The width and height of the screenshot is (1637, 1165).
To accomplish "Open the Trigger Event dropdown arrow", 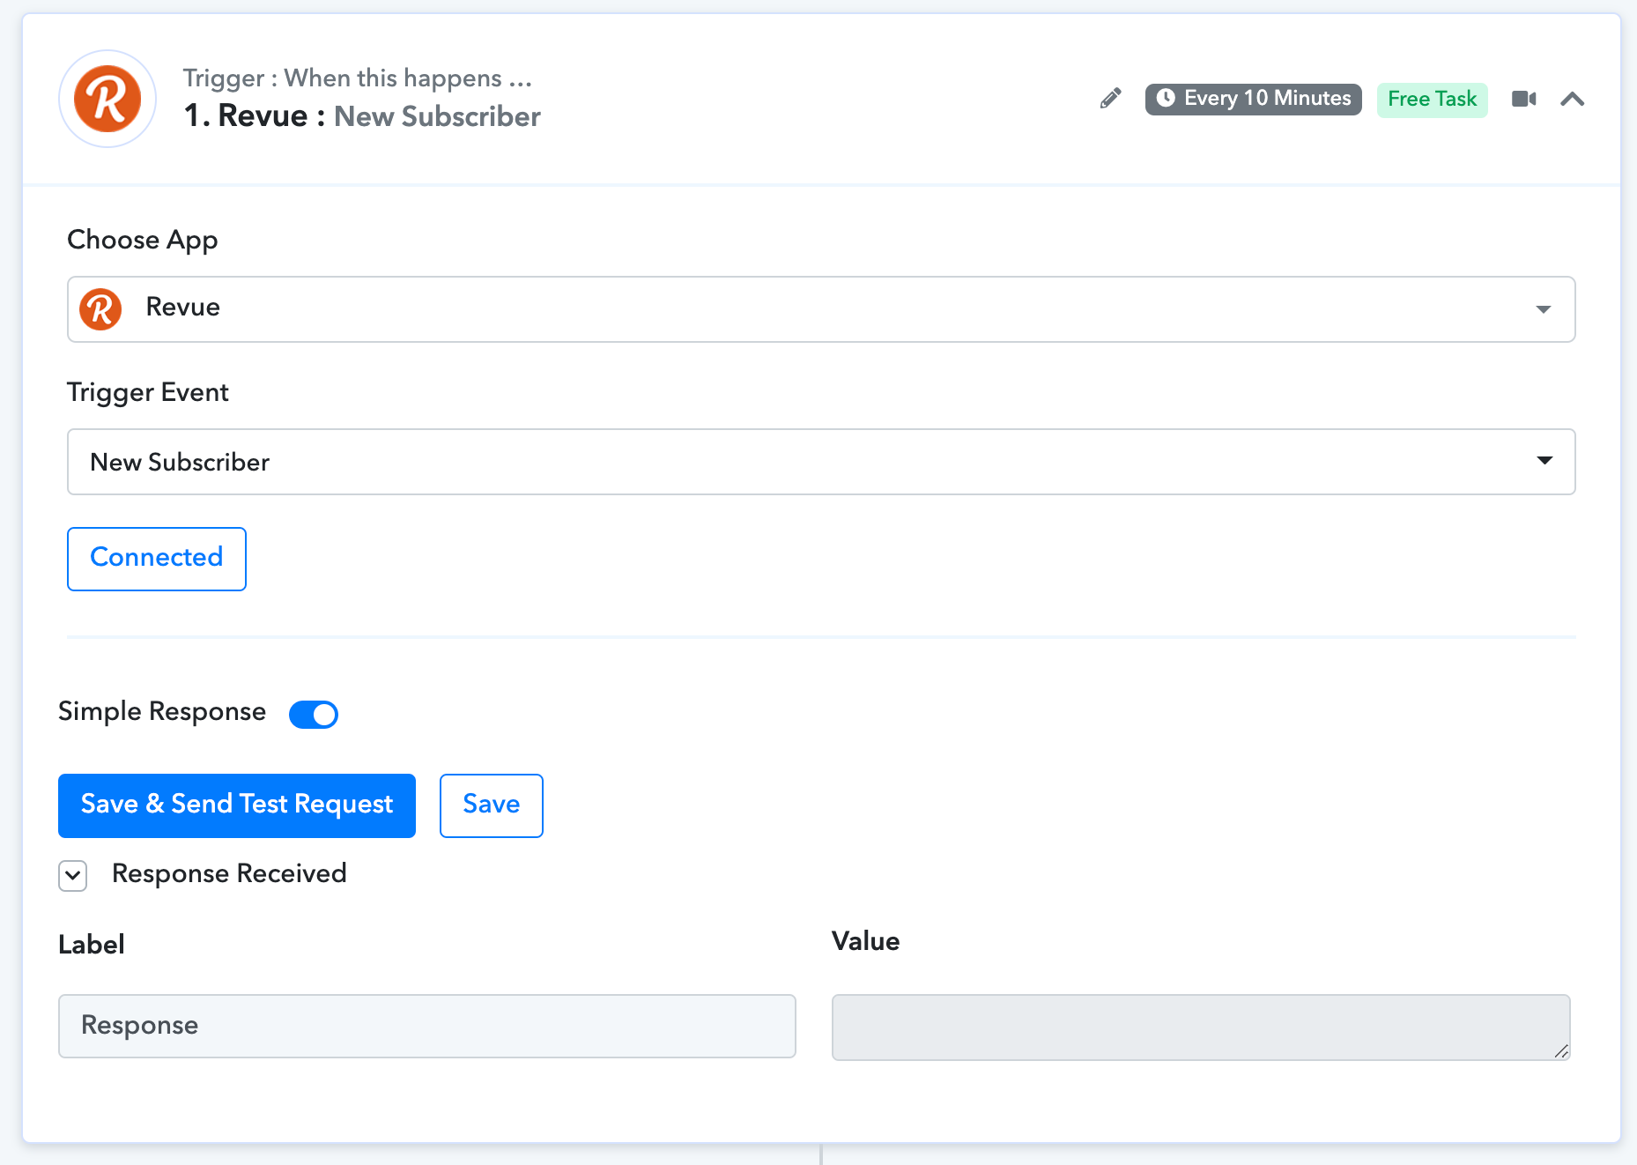I will [x=1544, y=461].
